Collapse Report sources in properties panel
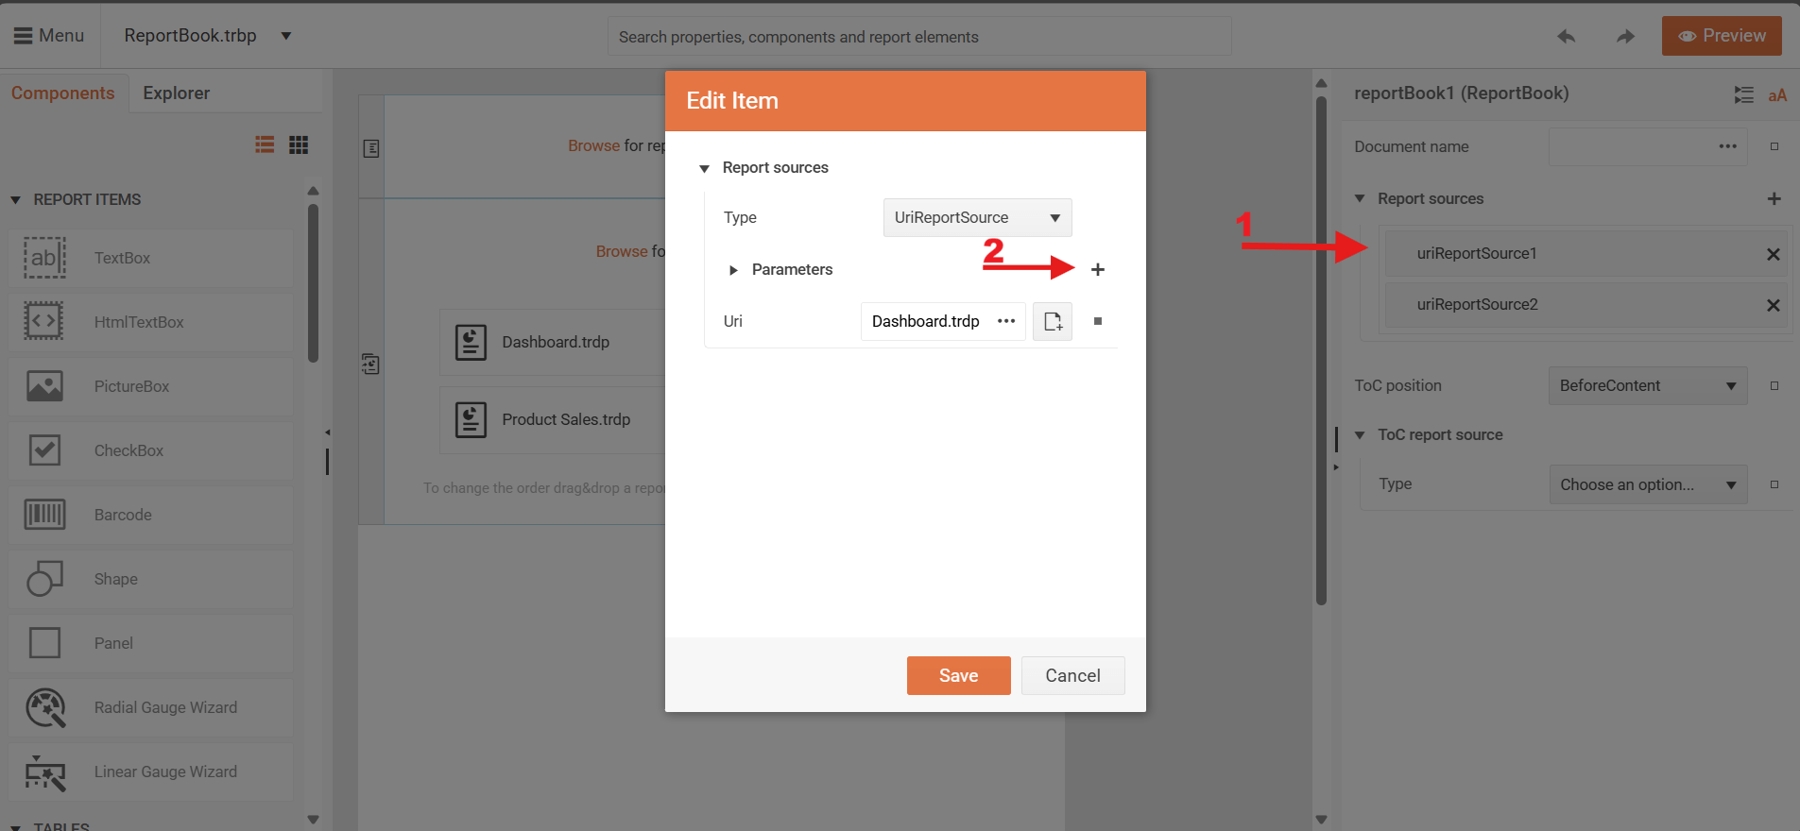The height and width of the screenshot is (831, 1800). 1360,198
